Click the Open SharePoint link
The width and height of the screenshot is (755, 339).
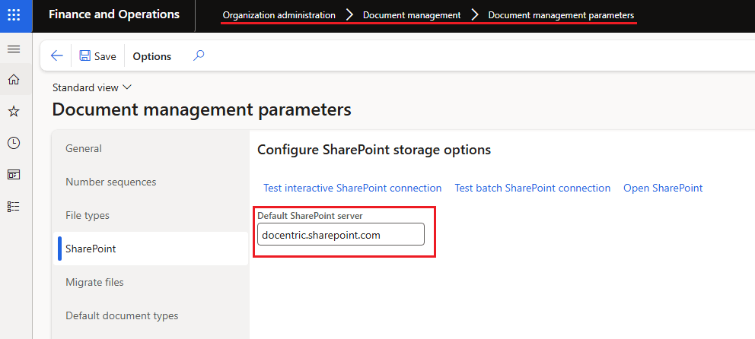663,188
